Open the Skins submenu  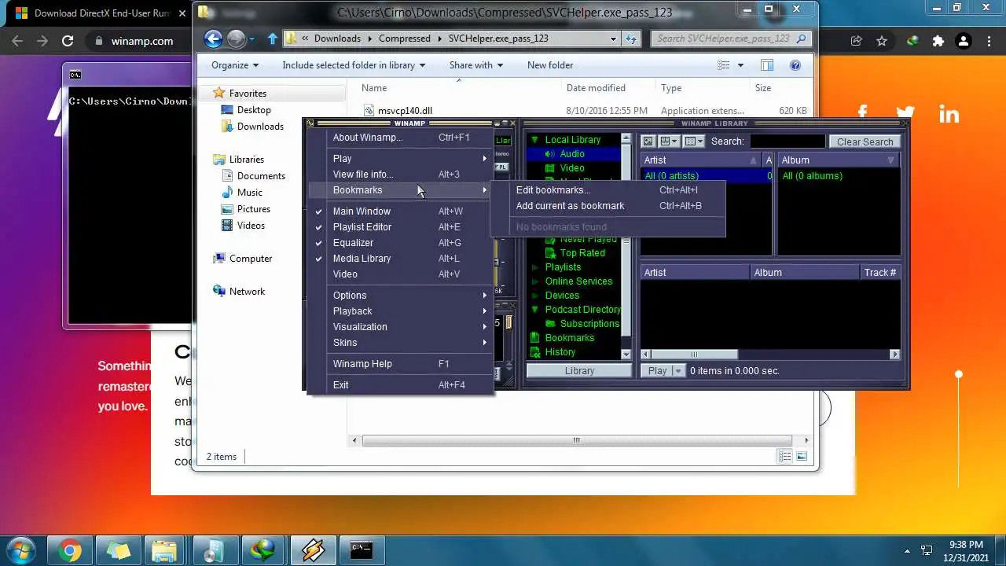(401, 343)
